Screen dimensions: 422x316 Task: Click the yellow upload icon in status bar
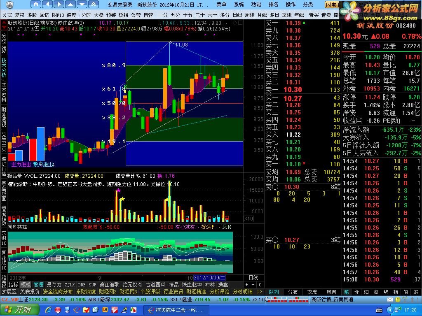(398, 300)
